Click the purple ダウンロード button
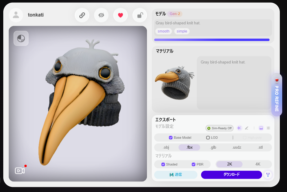 (231, 175)
